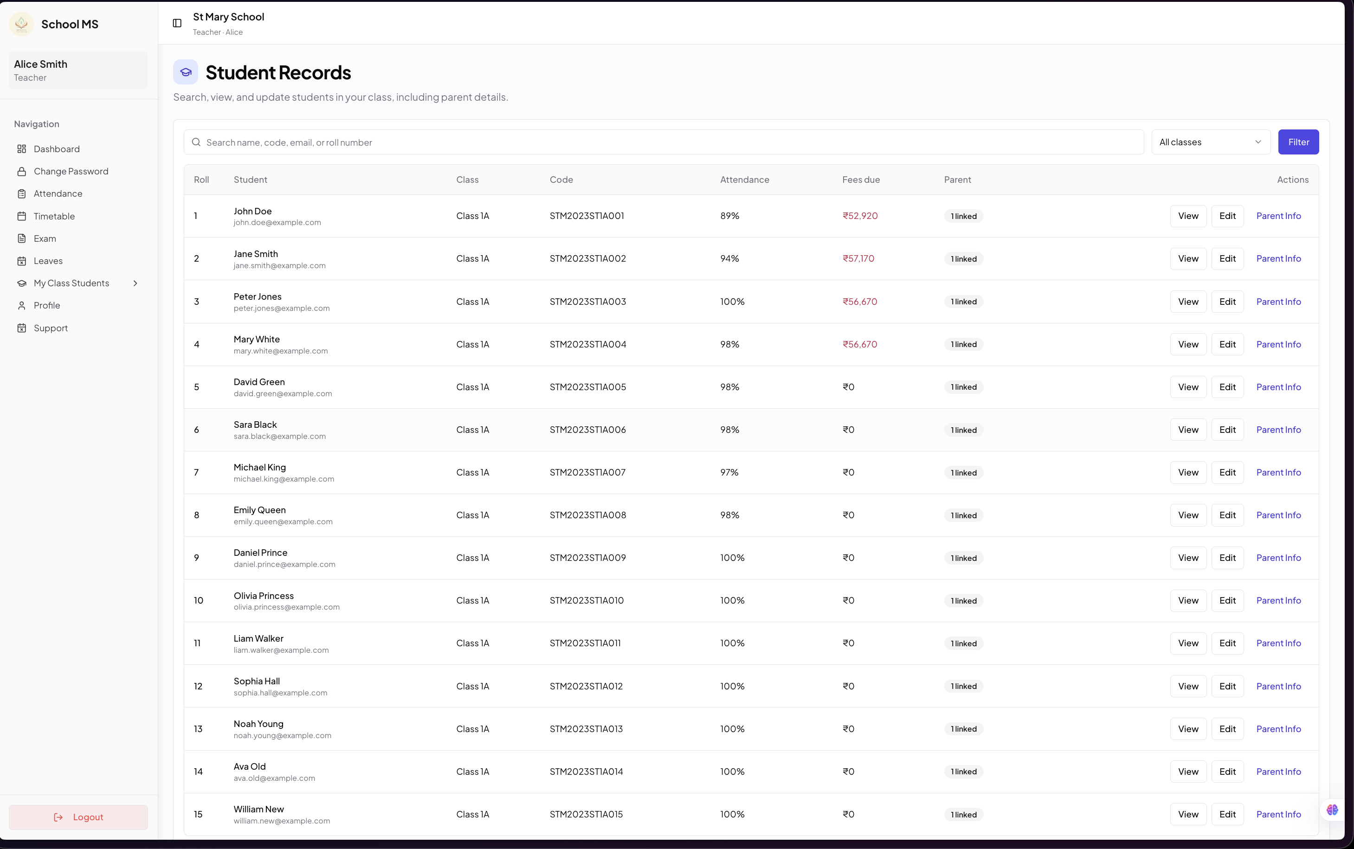Image resolution: width=1354 pixels, height=849 pixels.
Task: Edit Jane Smith's record
Action: (x=1228, y=259)
